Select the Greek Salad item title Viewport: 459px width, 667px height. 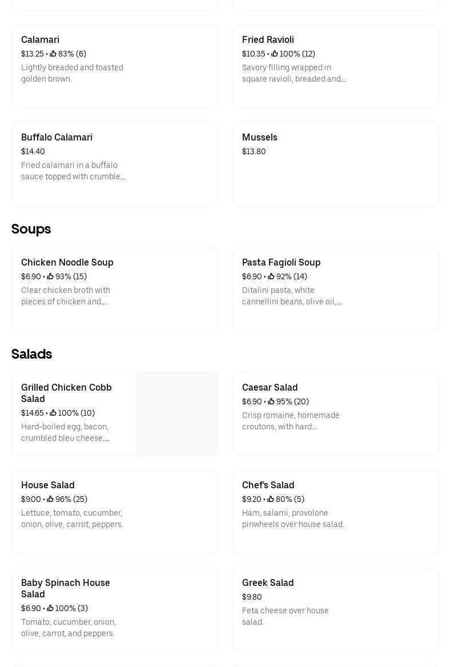[268, 582]
